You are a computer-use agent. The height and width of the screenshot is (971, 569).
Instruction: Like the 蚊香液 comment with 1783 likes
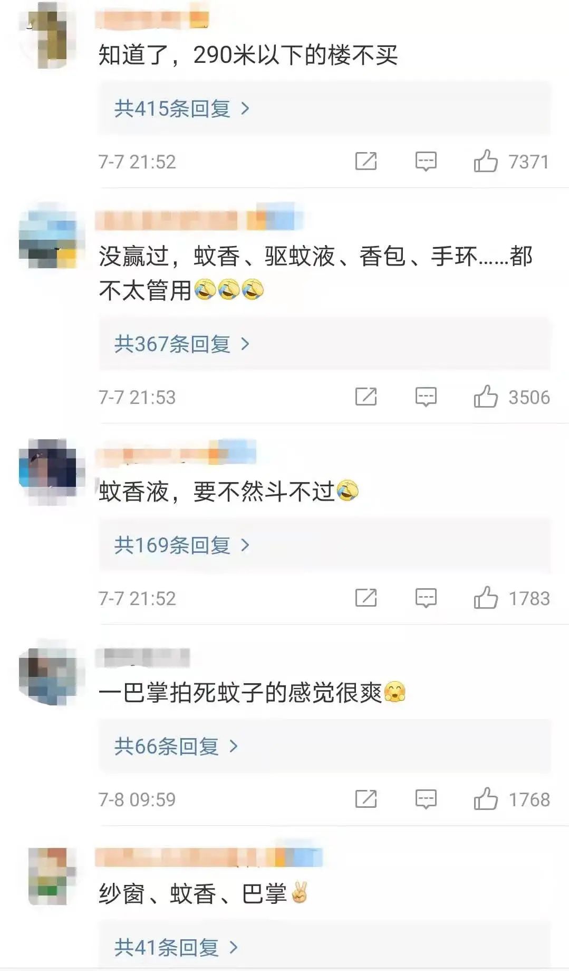tap(486, 598)
